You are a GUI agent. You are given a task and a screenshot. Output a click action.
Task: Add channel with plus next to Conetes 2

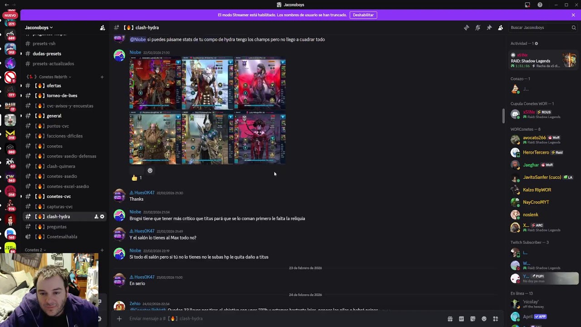click(x=102, y=250)
